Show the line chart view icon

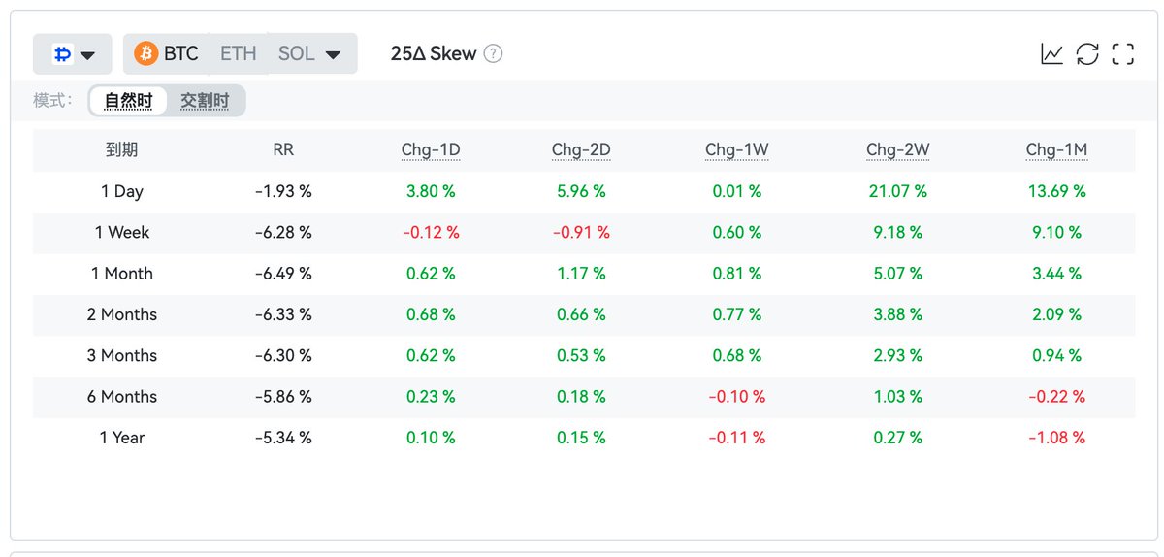(x=1051, y=54)
